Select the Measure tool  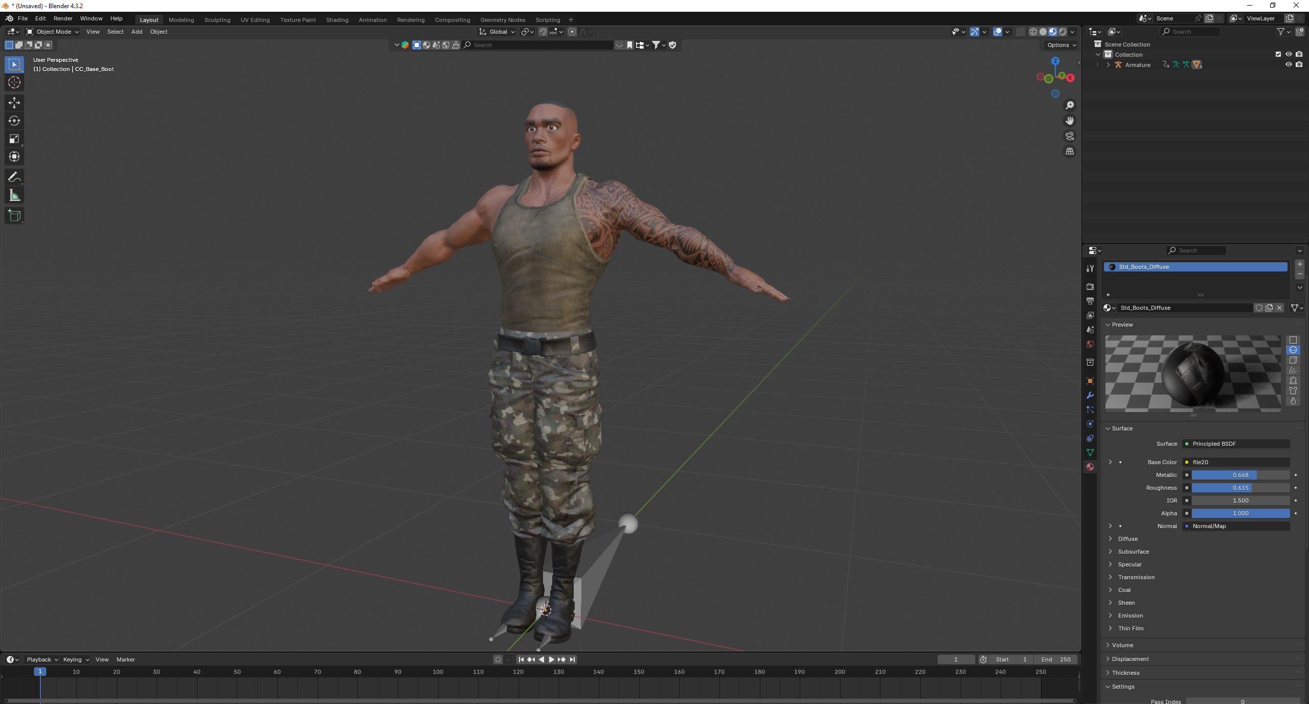point(14,195)
